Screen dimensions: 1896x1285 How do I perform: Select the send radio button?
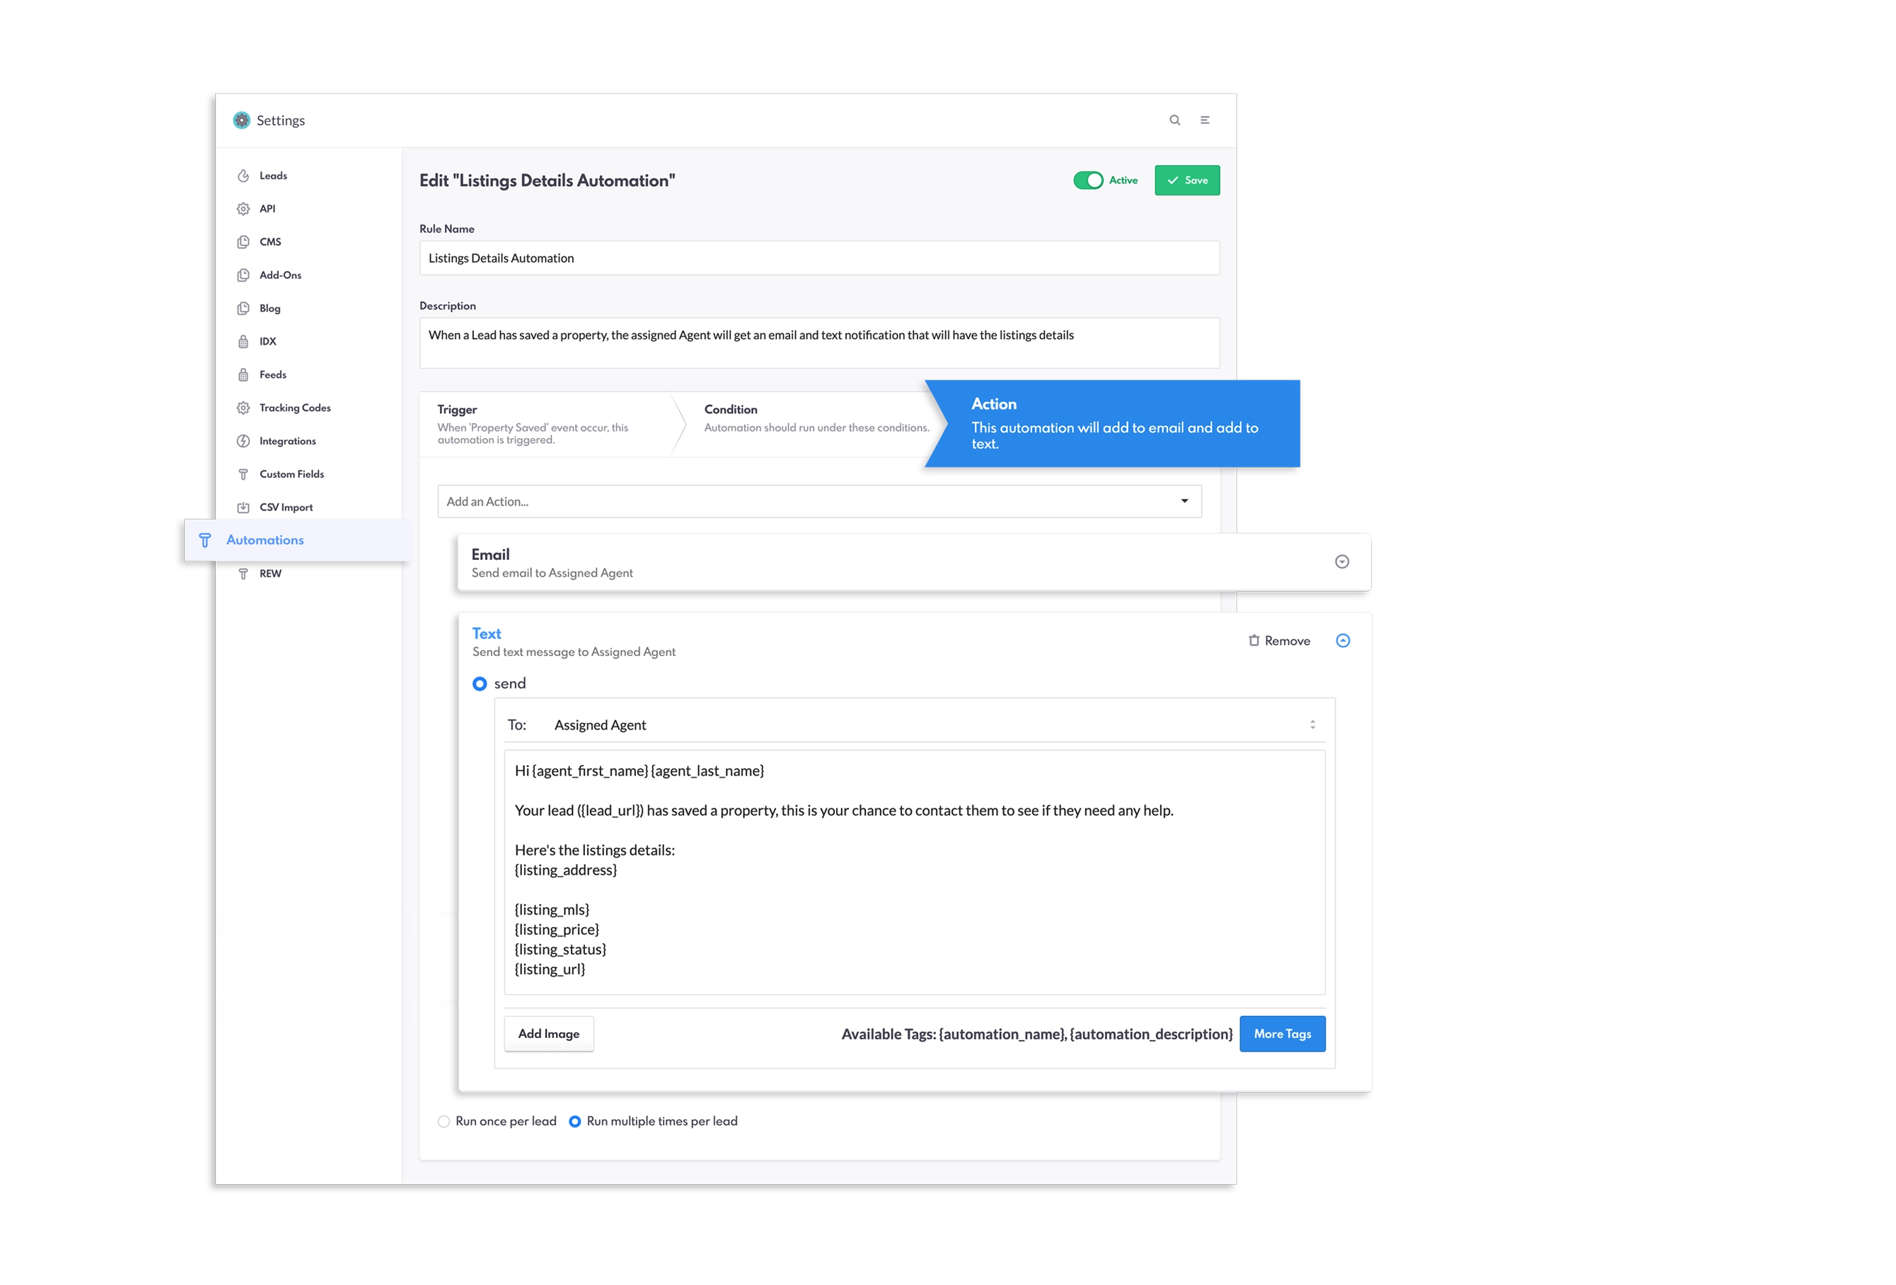click(479, 684)
